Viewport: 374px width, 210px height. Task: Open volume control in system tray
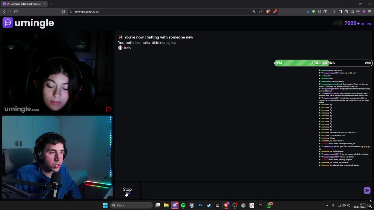[x=344, y=205]
